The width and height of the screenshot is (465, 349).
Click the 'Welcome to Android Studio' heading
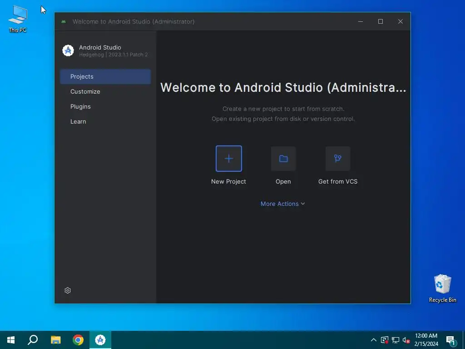point(283,88)
